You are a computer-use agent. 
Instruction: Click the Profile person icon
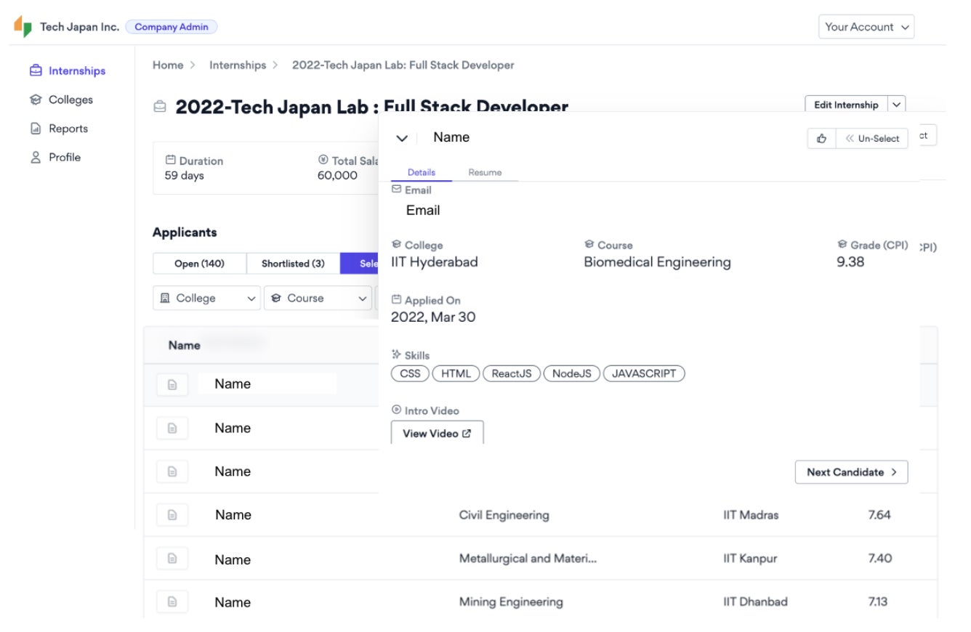36,158
